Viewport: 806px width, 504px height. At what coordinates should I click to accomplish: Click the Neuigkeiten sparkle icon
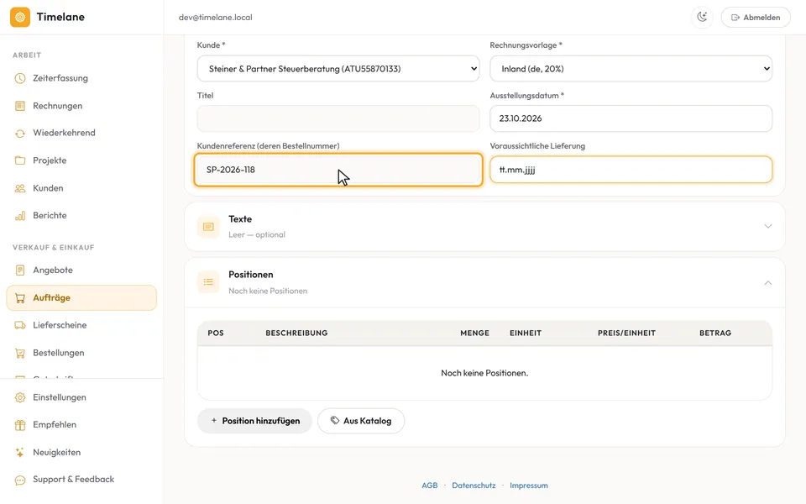click(x=20, y=453)
